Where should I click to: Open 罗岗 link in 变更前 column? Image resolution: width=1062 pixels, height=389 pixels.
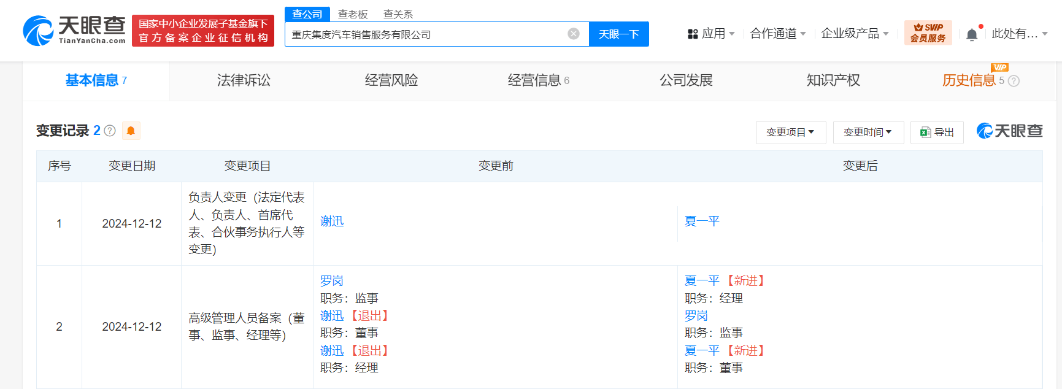[x=331, y=281]
